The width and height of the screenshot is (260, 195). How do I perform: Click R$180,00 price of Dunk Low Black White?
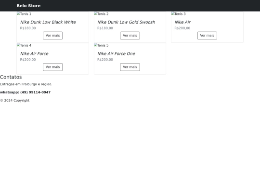[28, 28]
